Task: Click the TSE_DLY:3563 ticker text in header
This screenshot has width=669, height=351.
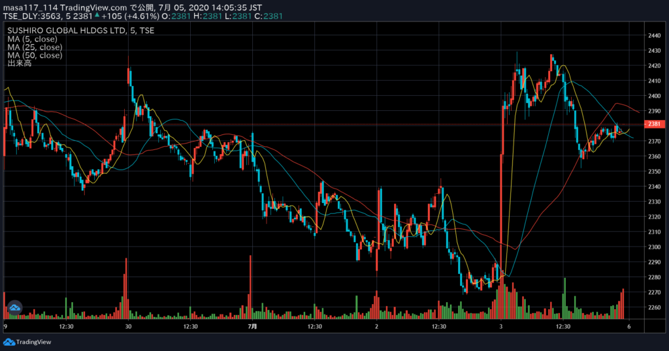Action: click(x=33, y=16)
